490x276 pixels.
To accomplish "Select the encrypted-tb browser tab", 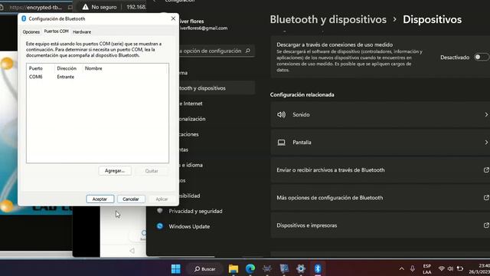I will [x=36, y=7].
